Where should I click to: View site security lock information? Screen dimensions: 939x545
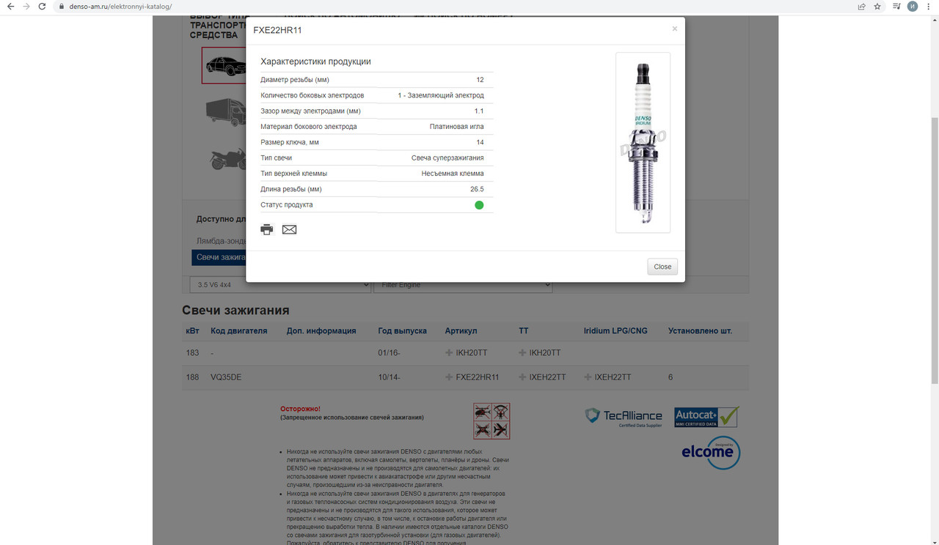(x=62, y=6)
